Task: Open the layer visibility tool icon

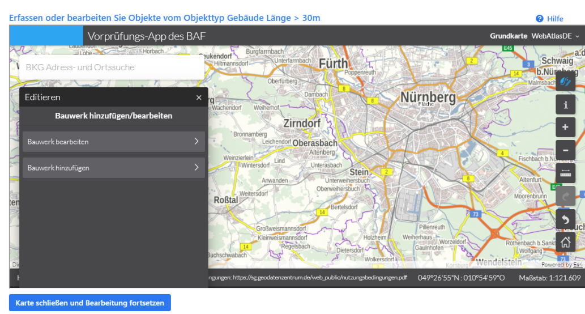Action: (565, 82)
